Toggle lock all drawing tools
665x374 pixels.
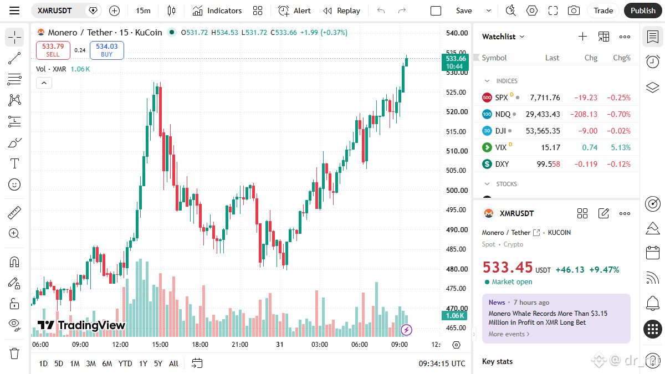[x=15, y=304]
